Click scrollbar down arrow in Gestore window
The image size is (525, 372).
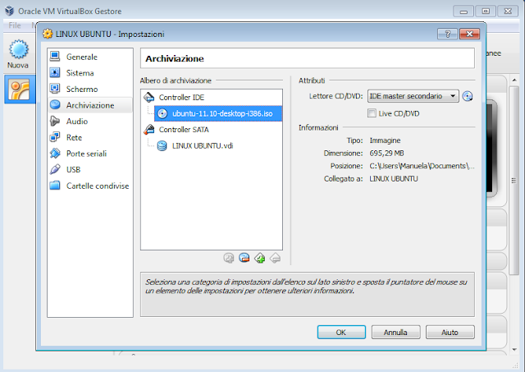[x=514, y=350]
